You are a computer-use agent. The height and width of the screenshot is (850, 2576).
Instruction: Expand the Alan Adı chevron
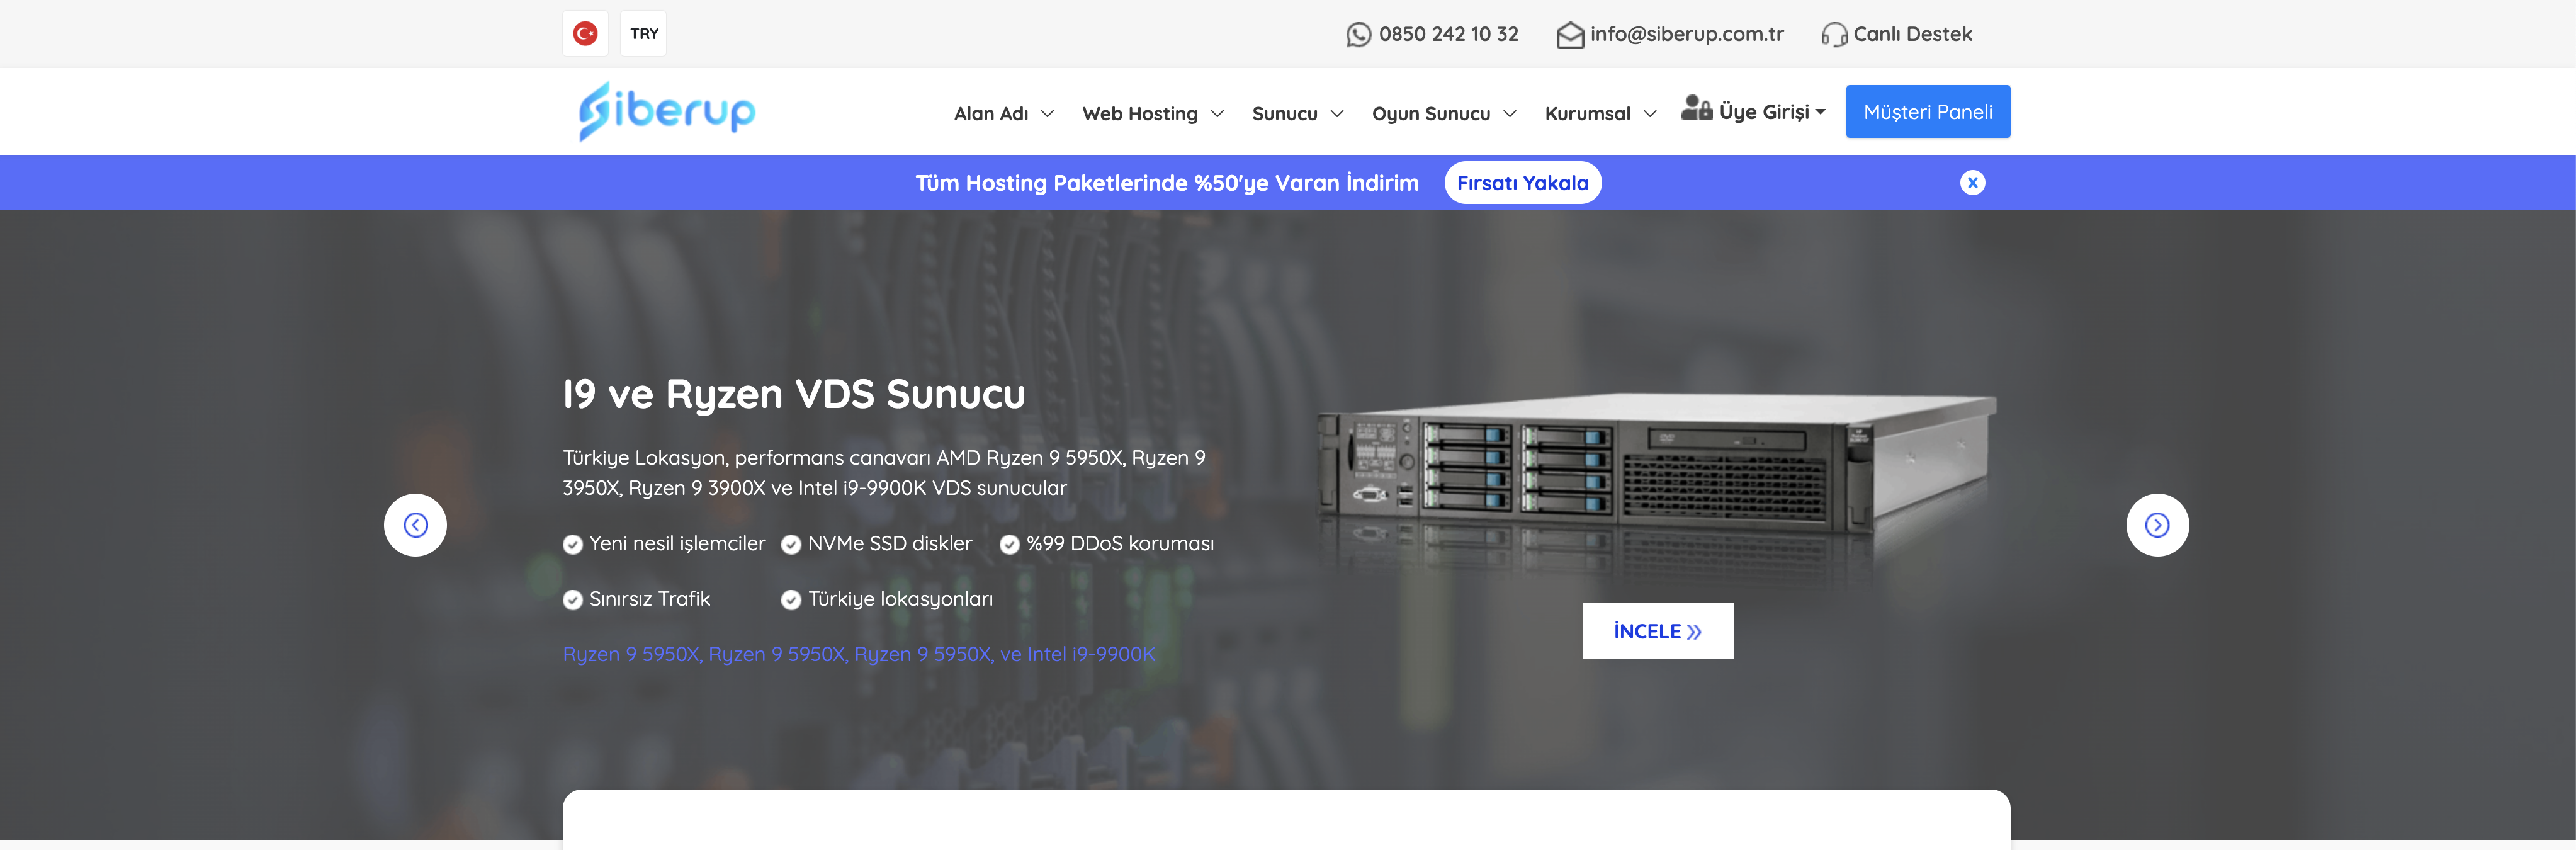1047,114
